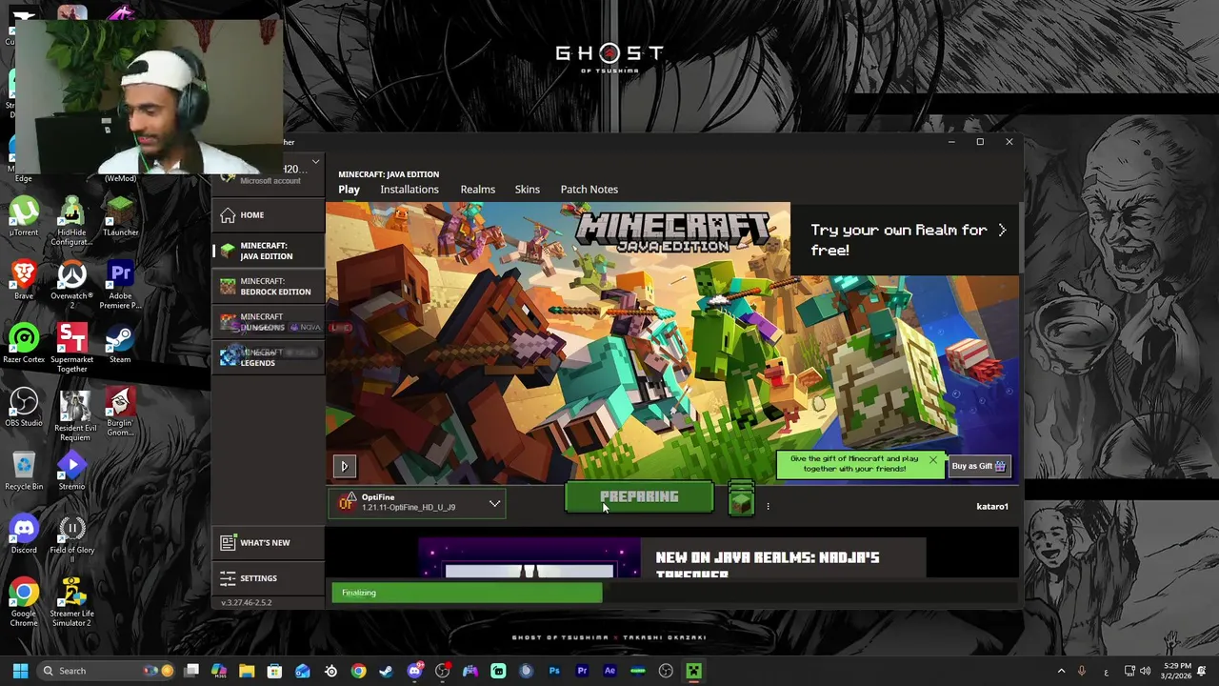Expand the OptiFine installation dropdown

(494, 503)
